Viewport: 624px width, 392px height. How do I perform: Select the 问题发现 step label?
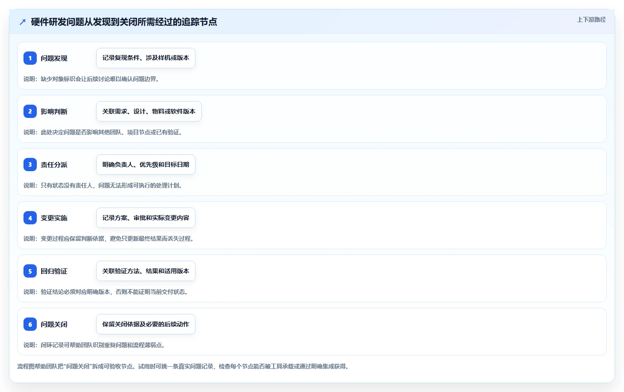(x=54, y=58)
